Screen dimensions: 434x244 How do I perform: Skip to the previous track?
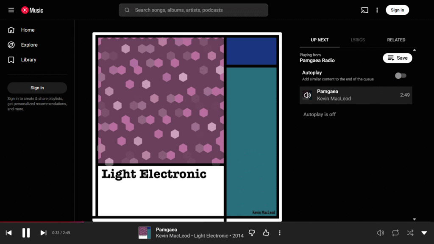click(x=8, y=233)
